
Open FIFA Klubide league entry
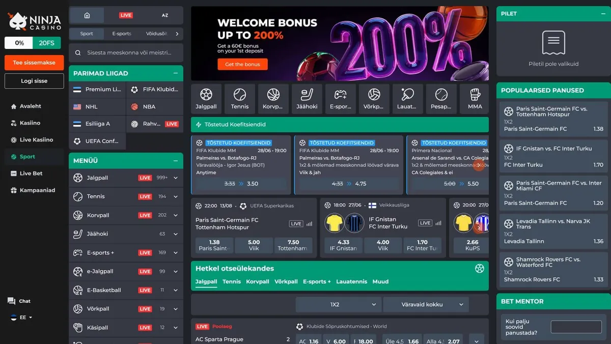click(x=155, y=89)
